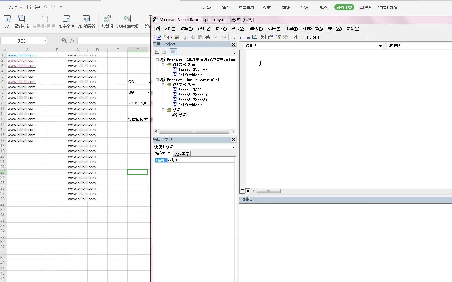Click Project Explorer icon in VBA toolbar
This screenshot has width=452, height=282.
(x=264, y=37)
